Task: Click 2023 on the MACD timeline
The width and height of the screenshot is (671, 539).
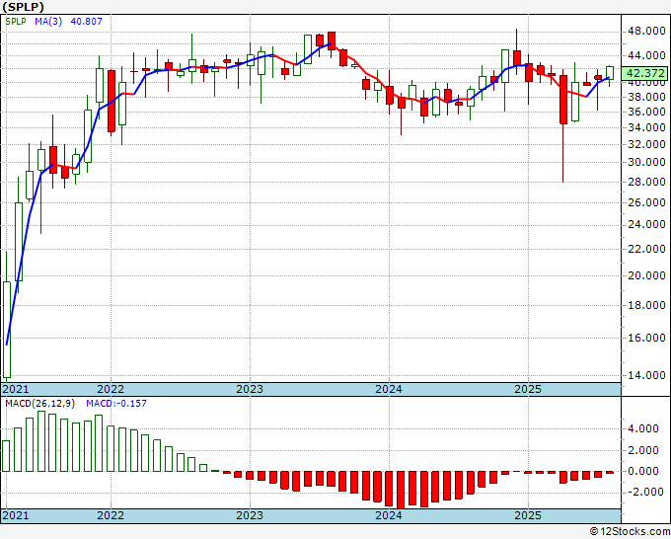Action: tap(250, 515)
